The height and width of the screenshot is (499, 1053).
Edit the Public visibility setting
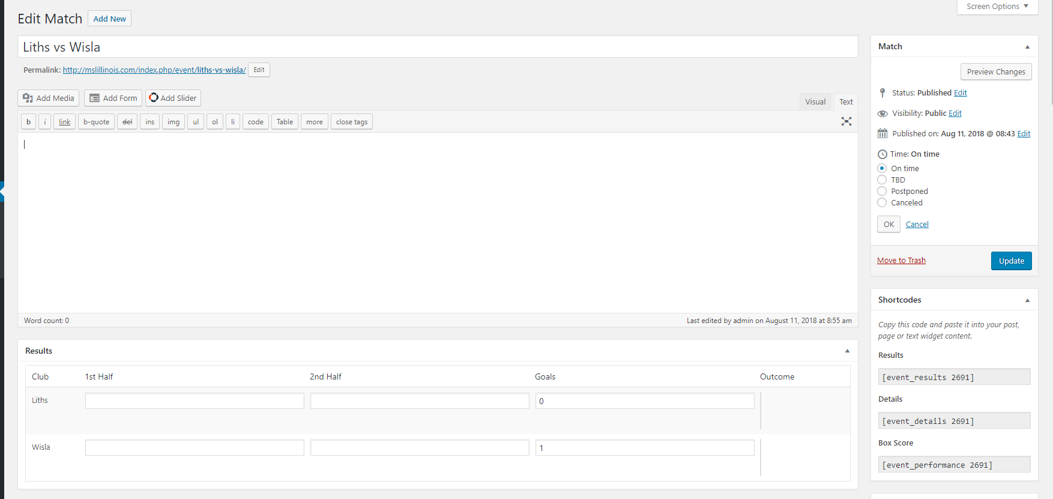coord(955,113)
